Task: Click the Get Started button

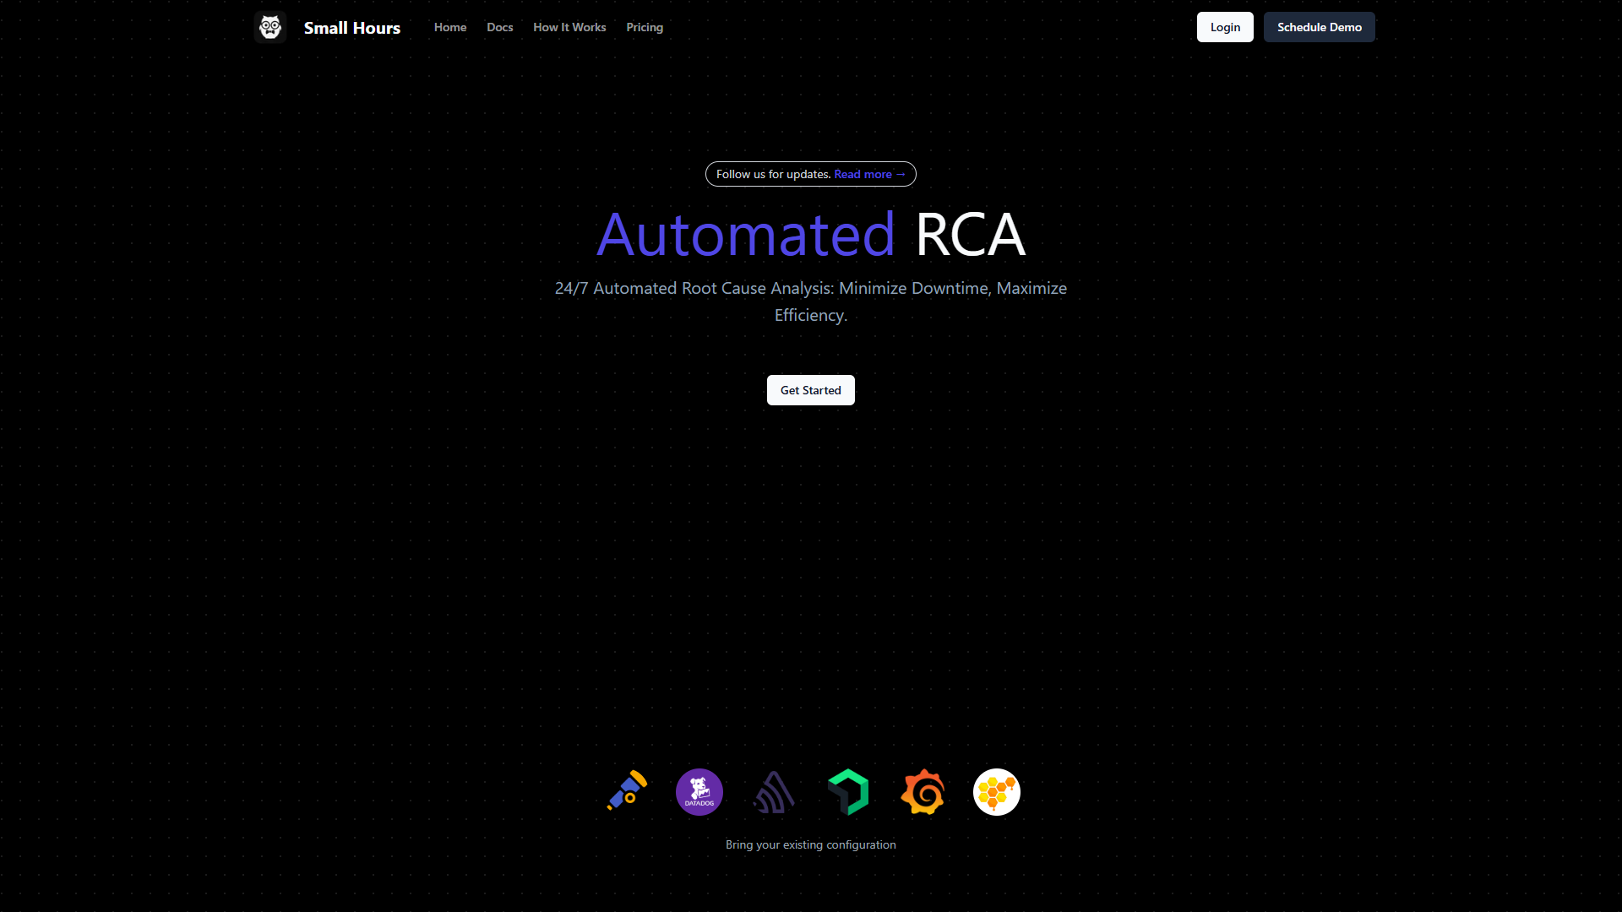Action: [x=811, y=390]
